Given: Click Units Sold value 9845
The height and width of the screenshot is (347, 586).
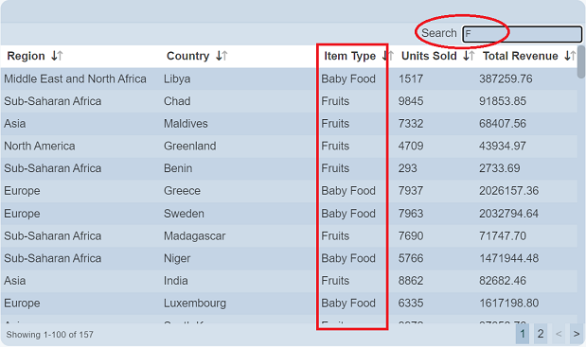Looking at the screenshot, I should (411, 101).
